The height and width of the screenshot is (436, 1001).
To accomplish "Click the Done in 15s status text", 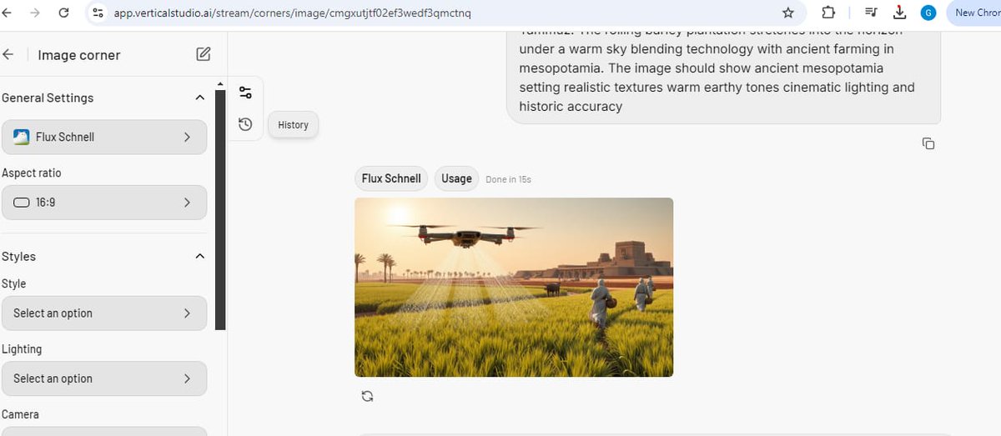I will (508, 179).
